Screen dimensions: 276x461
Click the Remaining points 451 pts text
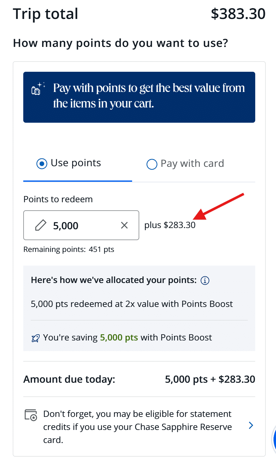[69, 249]
